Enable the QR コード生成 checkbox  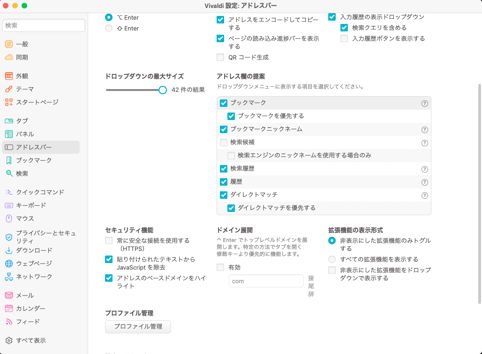click(220, 57)
